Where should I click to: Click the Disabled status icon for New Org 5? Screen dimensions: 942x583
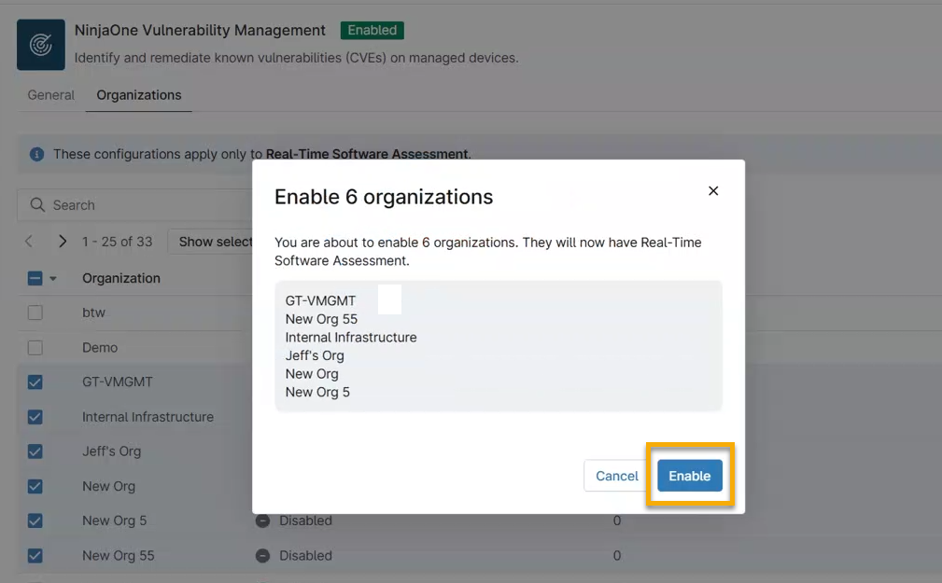point(262,521)
